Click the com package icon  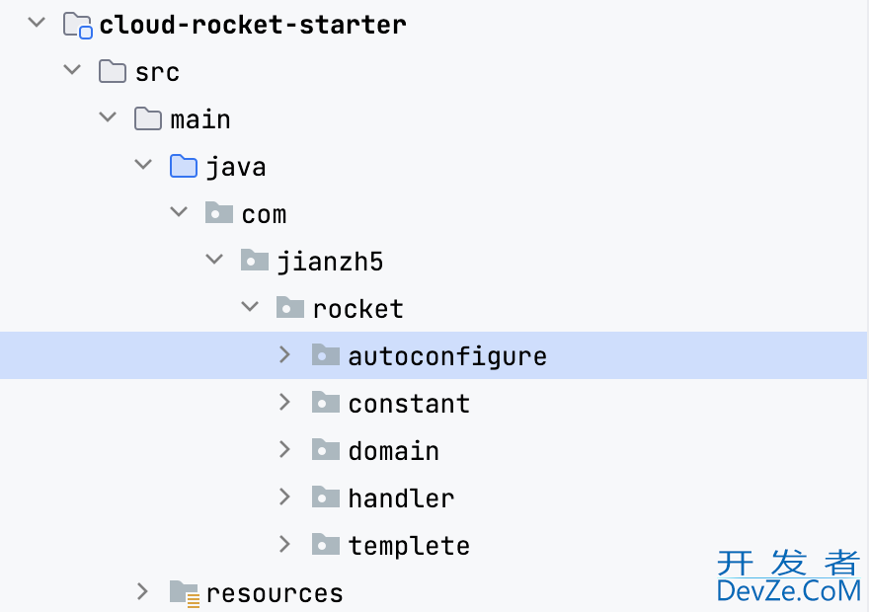(x=219, y=212)
